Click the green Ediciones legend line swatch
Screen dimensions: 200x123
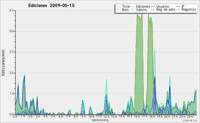click(133, 6)
